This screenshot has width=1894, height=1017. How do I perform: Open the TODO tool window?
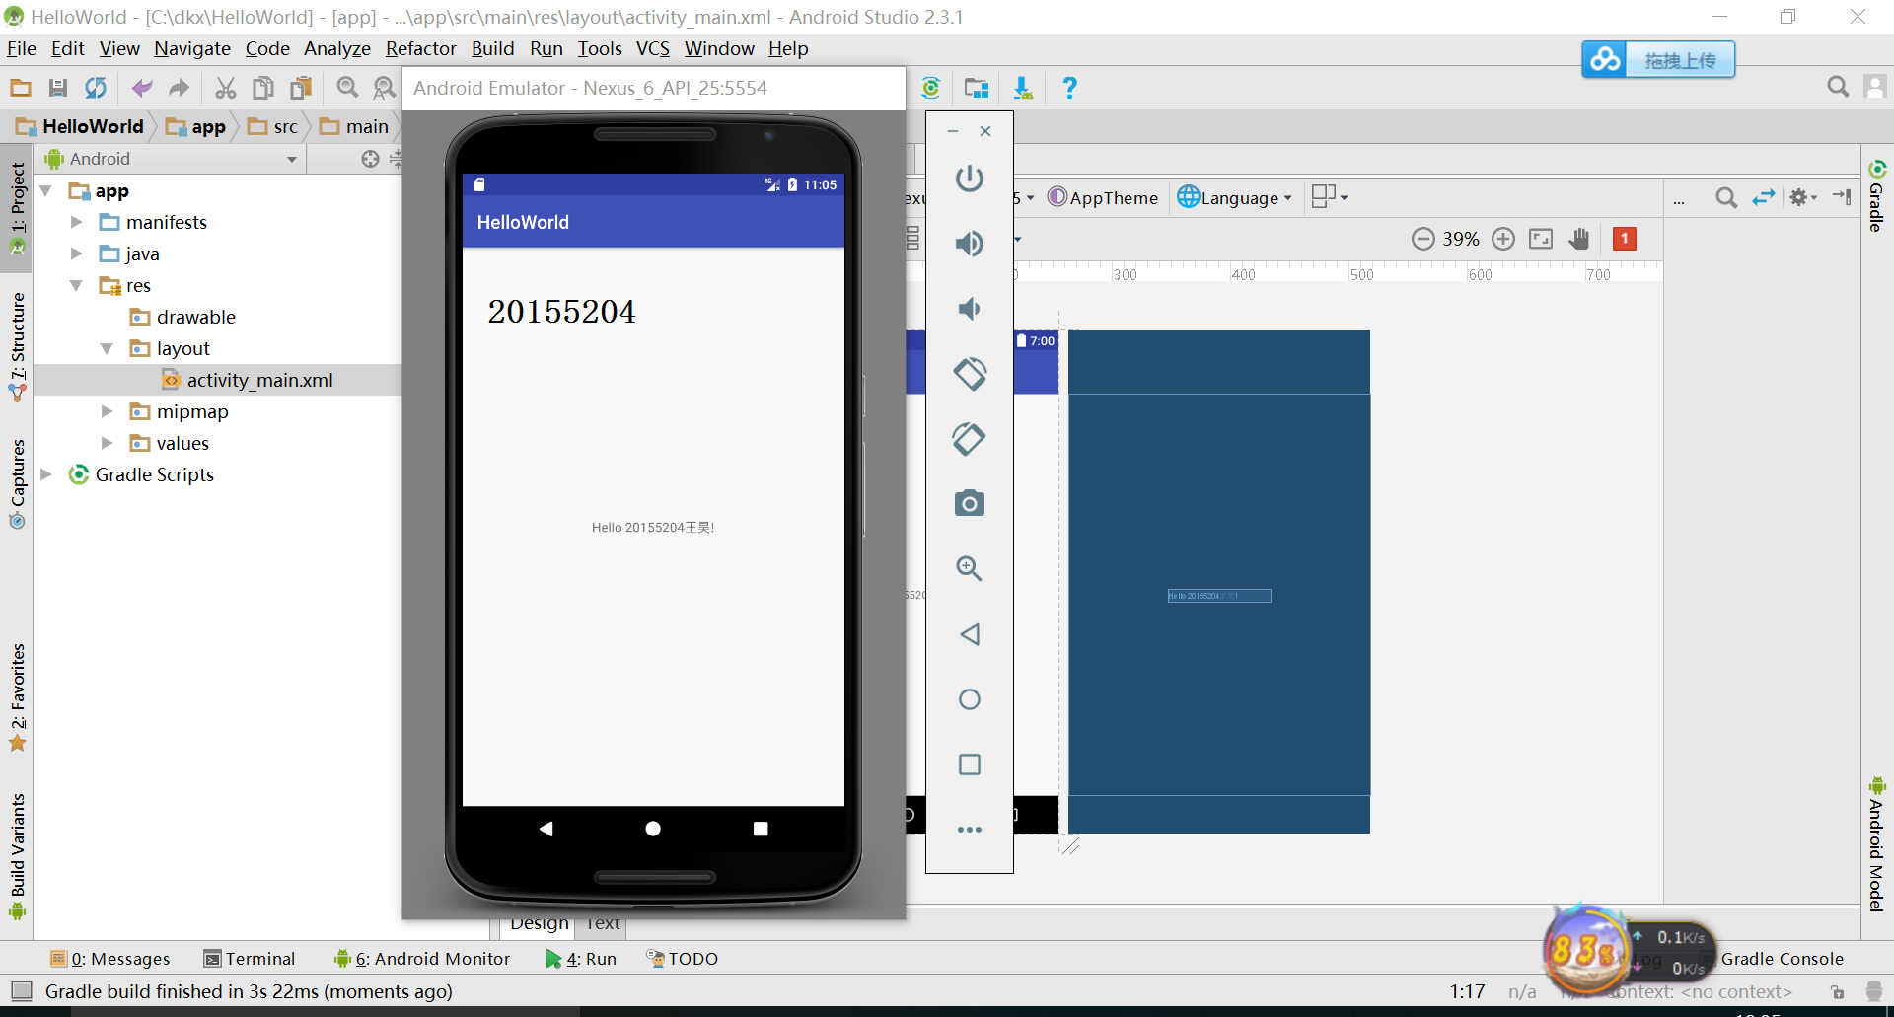click(x=682, y=959)
